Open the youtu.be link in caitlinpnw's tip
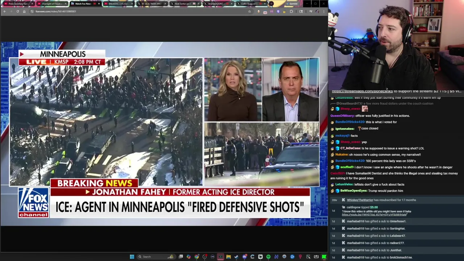The image size is (464, 261). [374, 215]
